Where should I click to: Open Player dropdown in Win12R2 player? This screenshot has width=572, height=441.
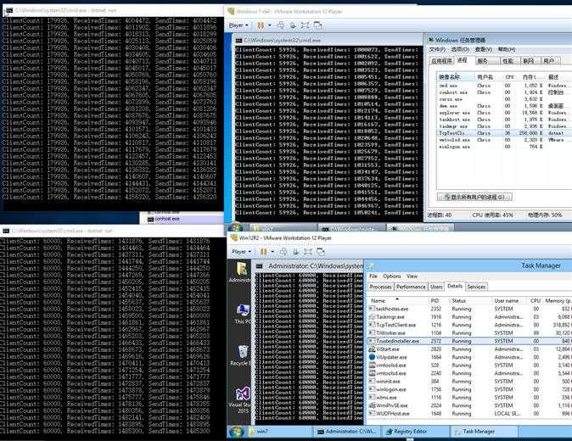click(242, 252)
